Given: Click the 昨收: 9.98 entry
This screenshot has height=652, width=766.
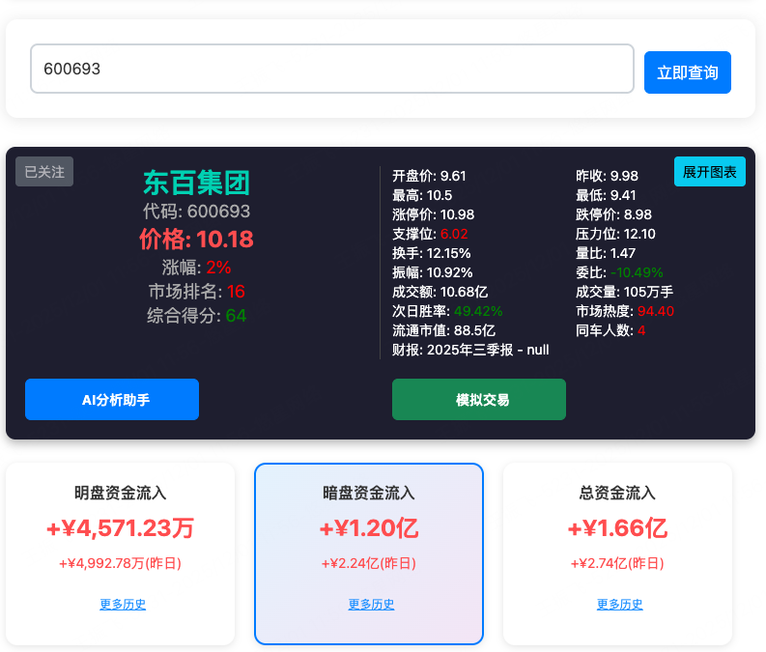Looking at the screenshot, I should [x=607, y=176].
